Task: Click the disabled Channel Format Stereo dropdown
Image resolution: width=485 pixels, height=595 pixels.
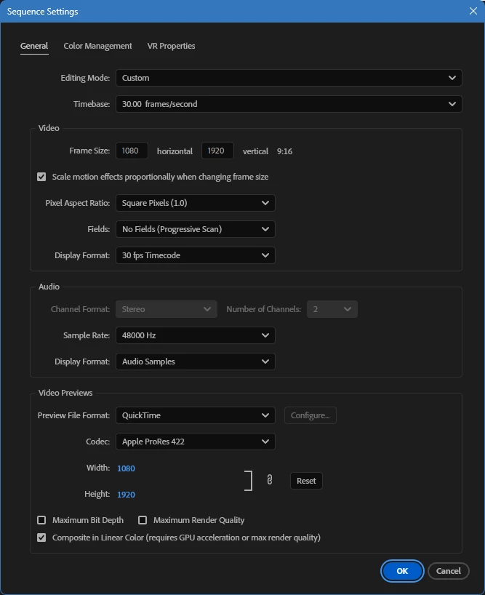Action: [x=167, y=309]
